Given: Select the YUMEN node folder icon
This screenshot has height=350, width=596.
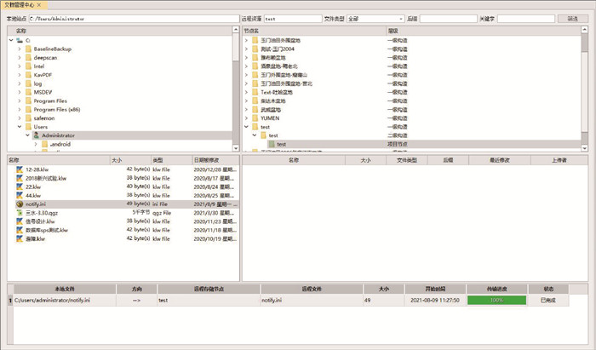Looking at the screenshot, I should click(255, 118).
